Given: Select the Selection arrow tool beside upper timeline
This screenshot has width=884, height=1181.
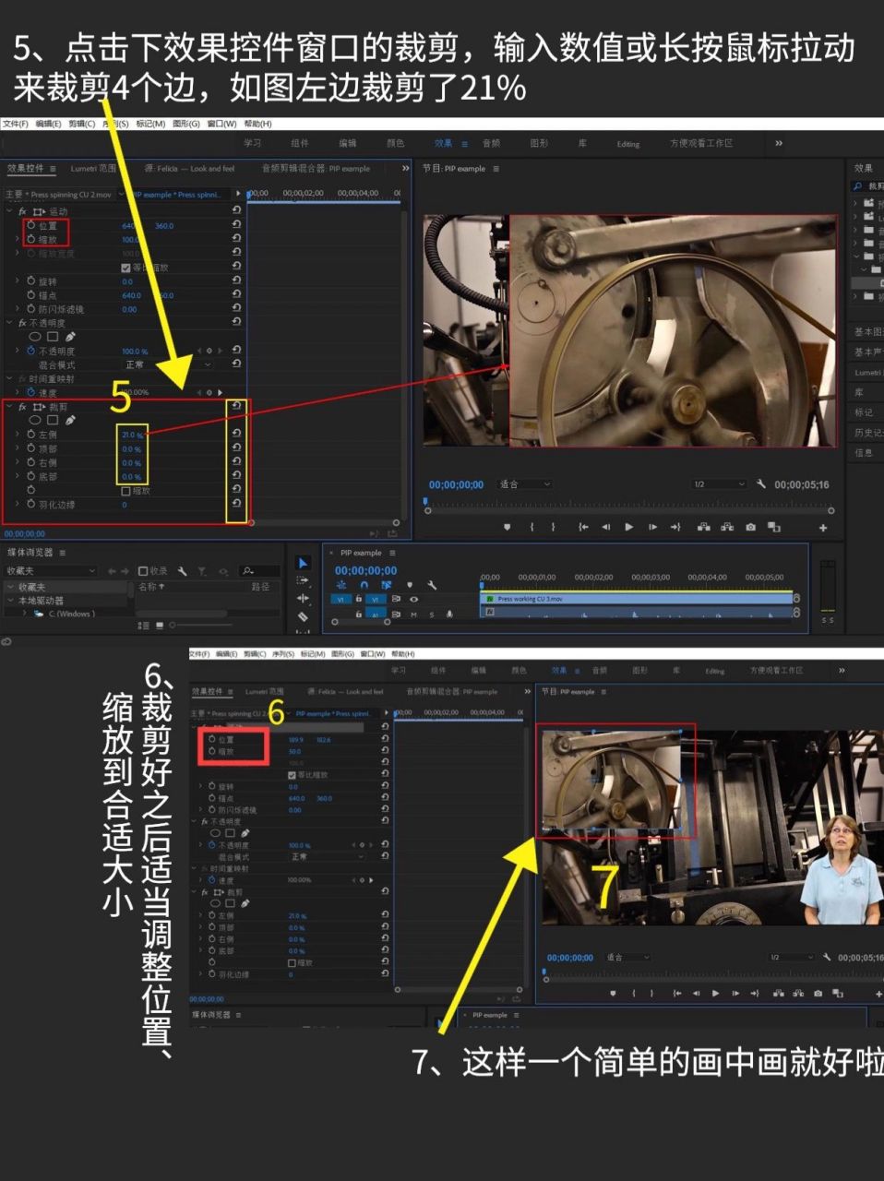Looking at the screenshot, I should point(303,563).
